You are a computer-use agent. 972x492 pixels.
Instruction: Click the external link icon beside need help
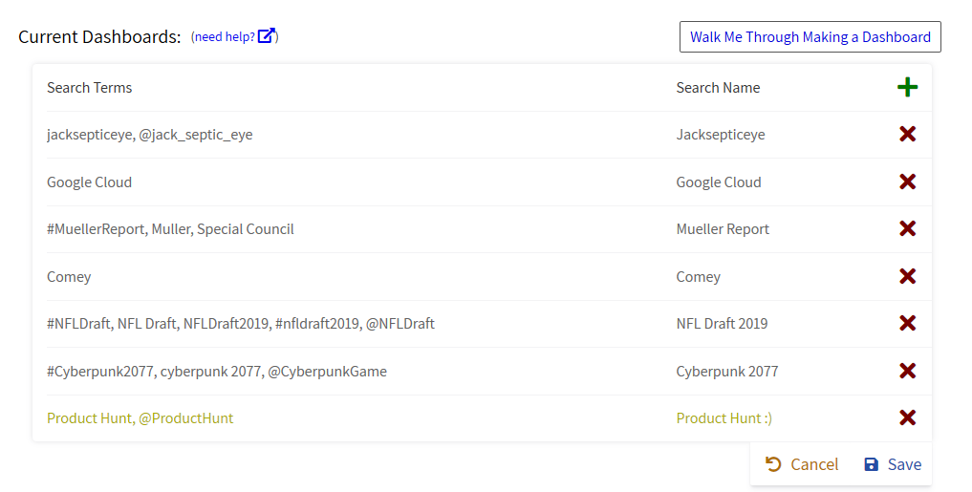pyautogui.click(x=266, y=36)
